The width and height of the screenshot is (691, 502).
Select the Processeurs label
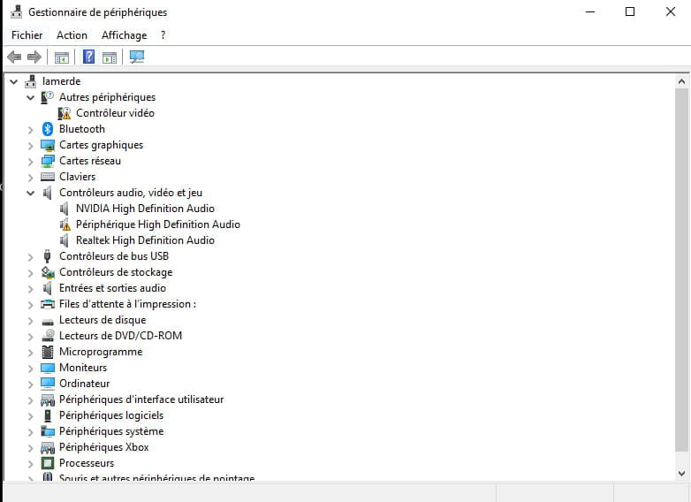click(x=87, y=463)
